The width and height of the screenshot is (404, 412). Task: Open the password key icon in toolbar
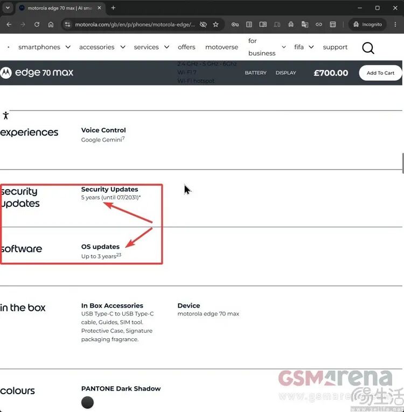(x=235, y=24)
